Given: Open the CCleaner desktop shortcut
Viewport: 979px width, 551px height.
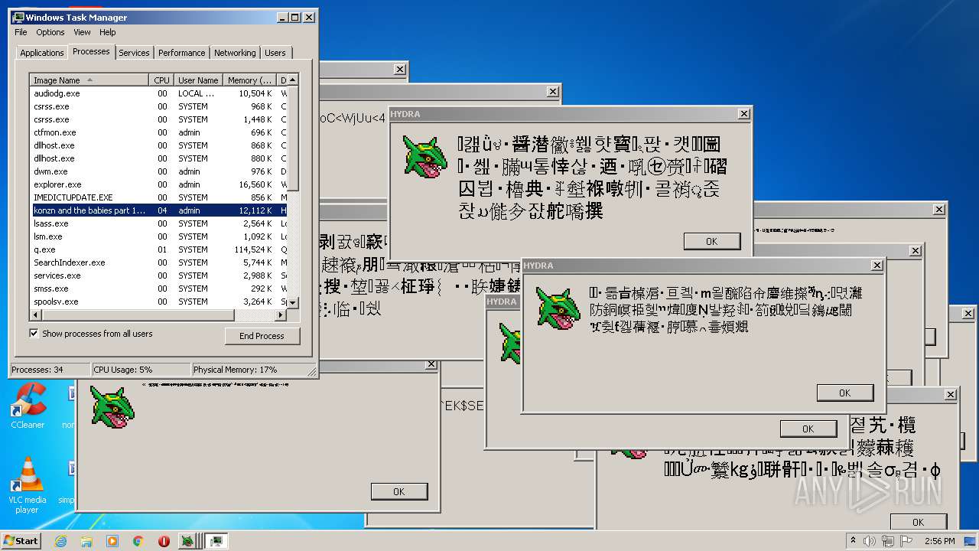Looking at the screenshot, I should [28, 406].
